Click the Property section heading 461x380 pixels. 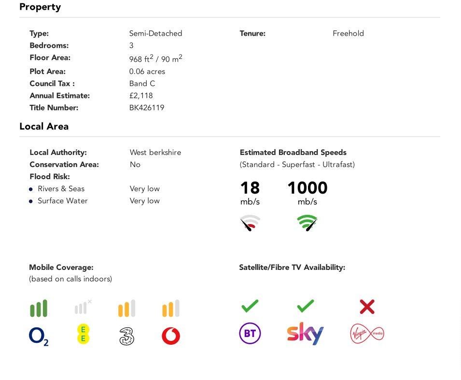tap(40, 7)
